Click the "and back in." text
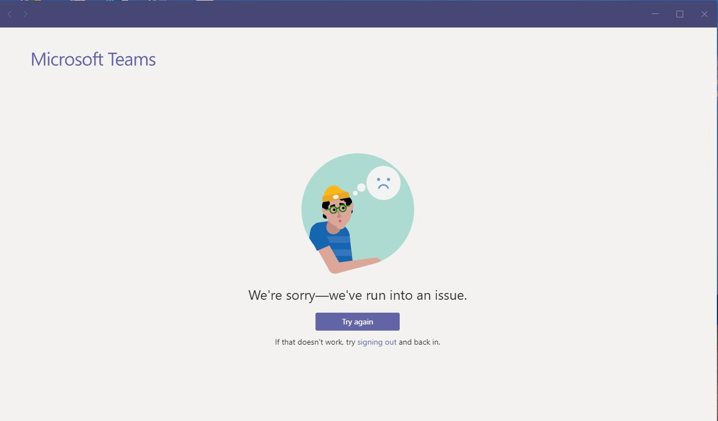Viewport: 718px width, 421px height. tap(419, 342)
